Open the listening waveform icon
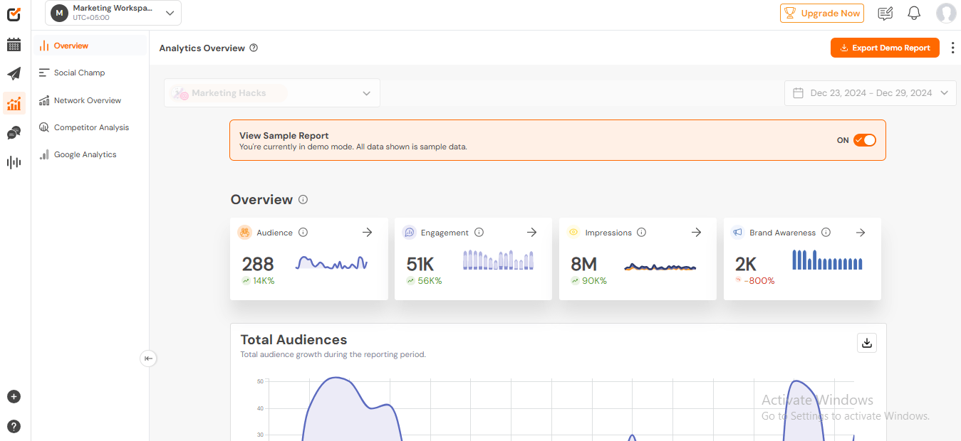Image resolution: width=961 pixels, height=441 pixels. [14, 162]
